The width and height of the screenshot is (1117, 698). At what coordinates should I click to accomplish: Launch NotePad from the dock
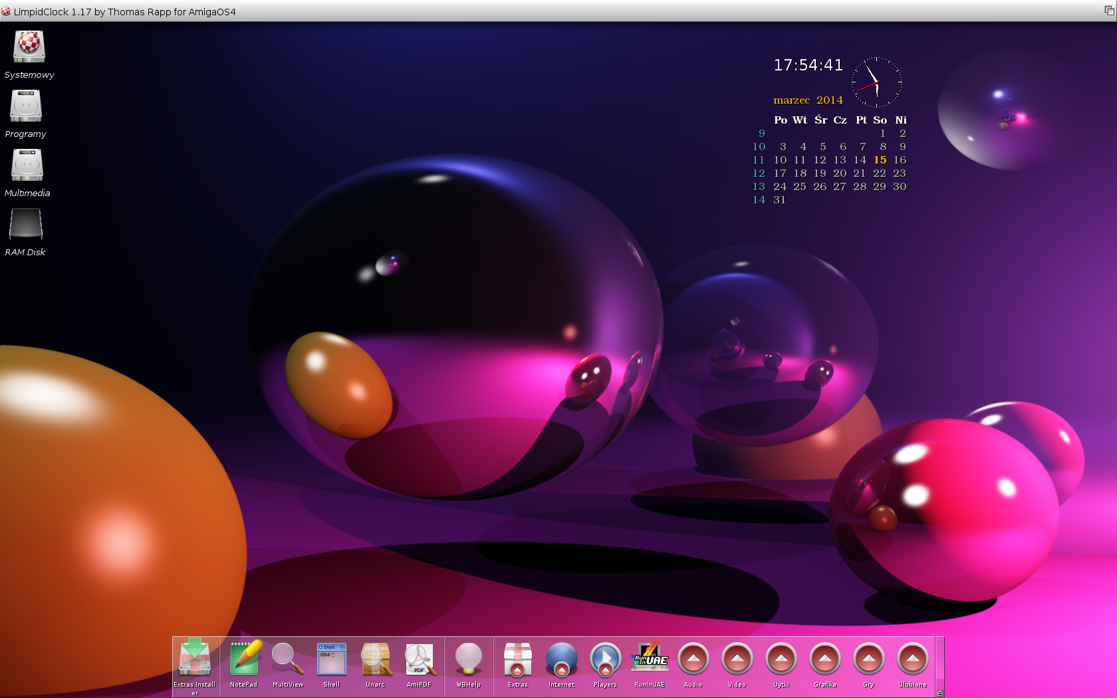click(x=244, y=658)
